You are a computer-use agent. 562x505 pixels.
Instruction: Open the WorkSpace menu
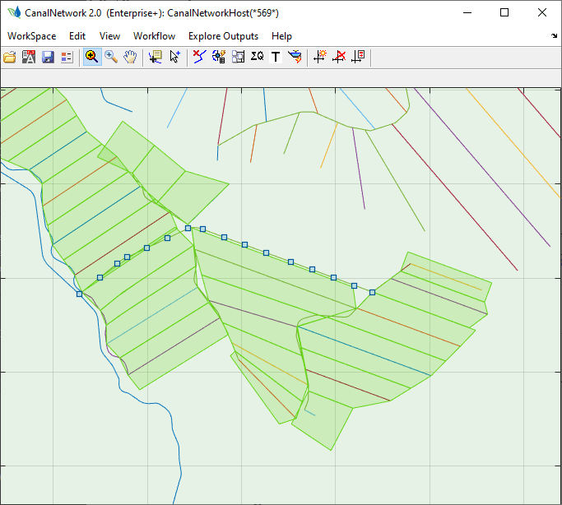[x=32, y=36]
